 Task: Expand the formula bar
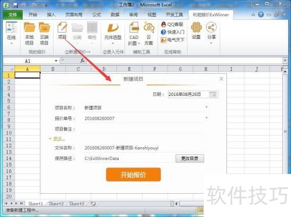285,61
